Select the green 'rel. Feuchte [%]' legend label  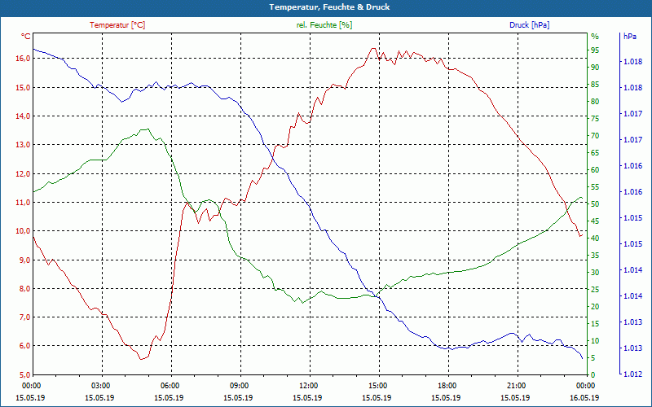point(324,25)
